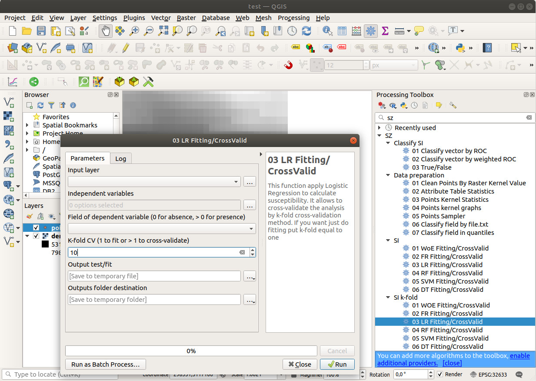Screen dimensions: 536x381
Task: Increase the K-fold CV value with stepper
Action: click(x=253, y=250)
